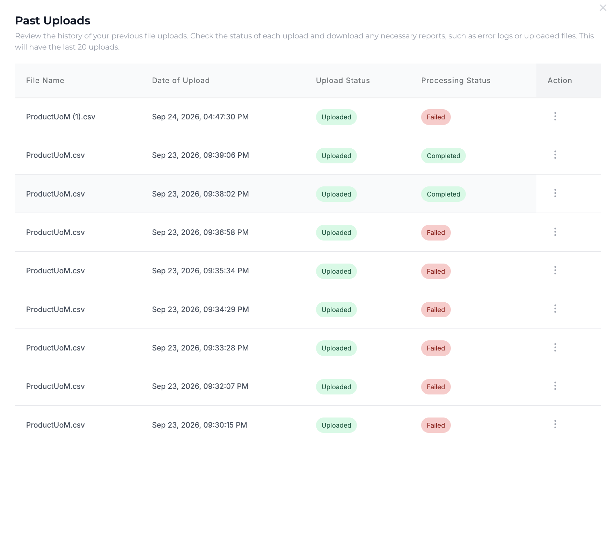Open action menu for the 09:35:34 PM upload

555,270
